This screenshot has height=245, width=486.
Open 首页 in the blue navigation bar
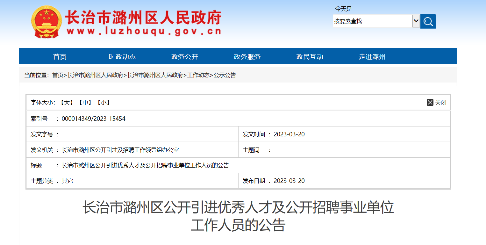pos(60,57)
